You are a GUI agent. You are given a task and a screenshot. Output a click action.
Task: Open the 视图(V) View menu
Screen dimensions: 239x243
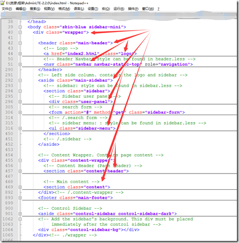pos(49,9)
